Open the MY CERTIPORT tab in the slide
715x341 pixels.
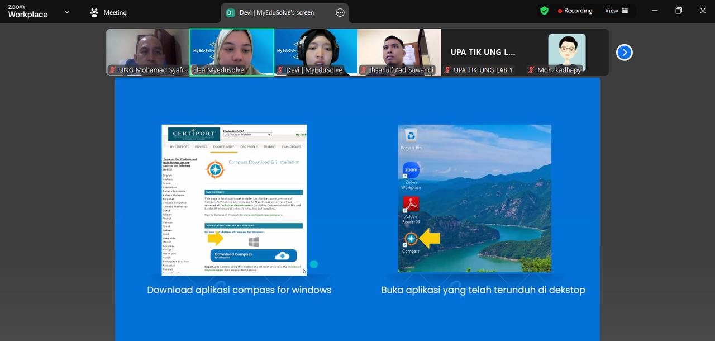coord(179,146)
